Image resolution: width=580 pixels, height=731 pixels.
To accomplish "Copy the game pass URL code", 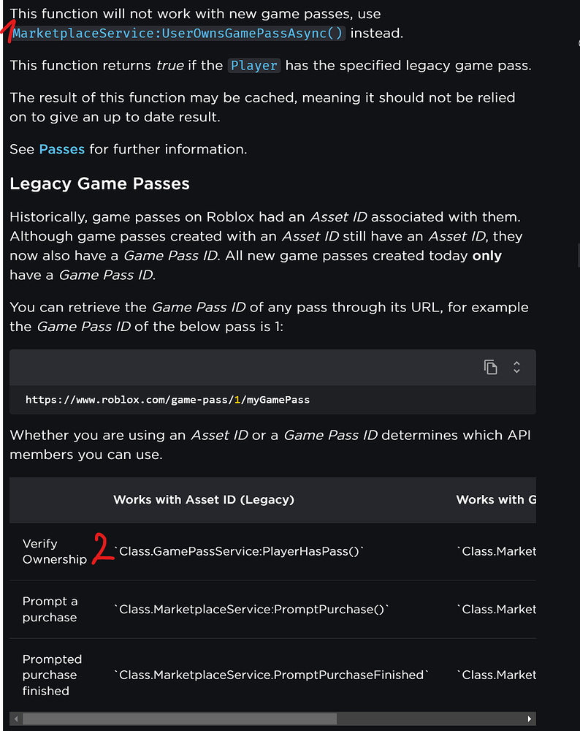I will click(490, 368).
